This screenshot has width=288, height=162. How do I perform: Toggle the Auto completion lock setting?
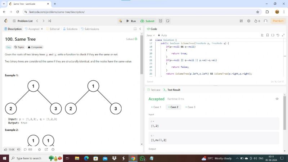(162, 35)
